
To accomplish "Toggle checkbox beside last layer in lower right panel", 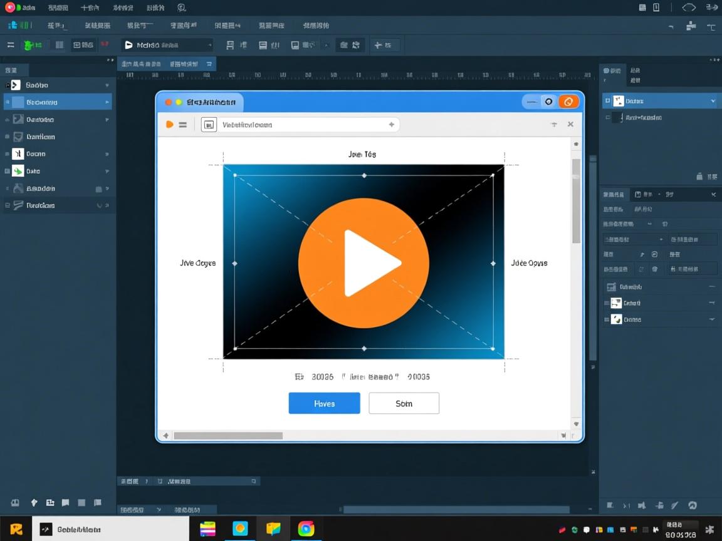I will coord(606,319).
